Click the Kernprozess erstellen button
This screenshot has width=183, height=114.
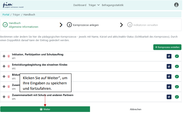point(167,47)
